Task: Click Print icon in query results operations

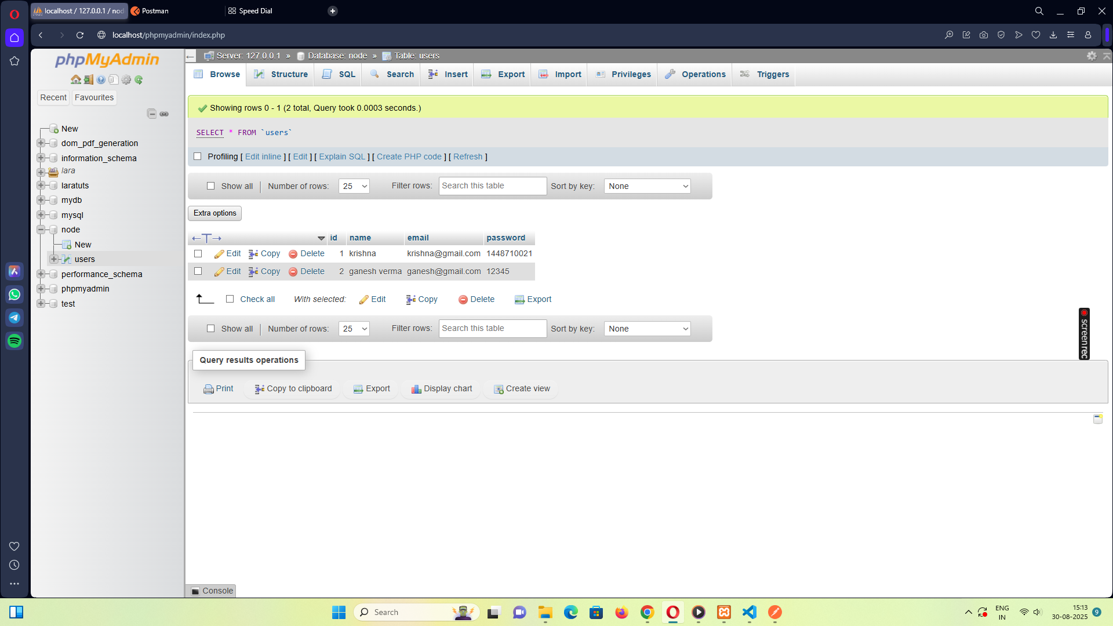Action: (x=209, y=390)
